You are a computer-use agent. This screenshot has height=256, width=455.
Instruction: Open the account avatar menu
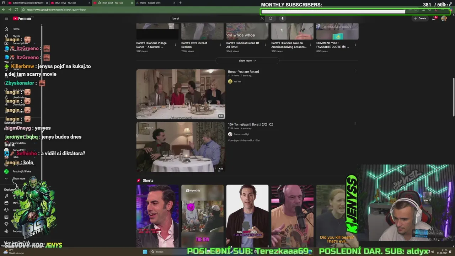[444, 18]
